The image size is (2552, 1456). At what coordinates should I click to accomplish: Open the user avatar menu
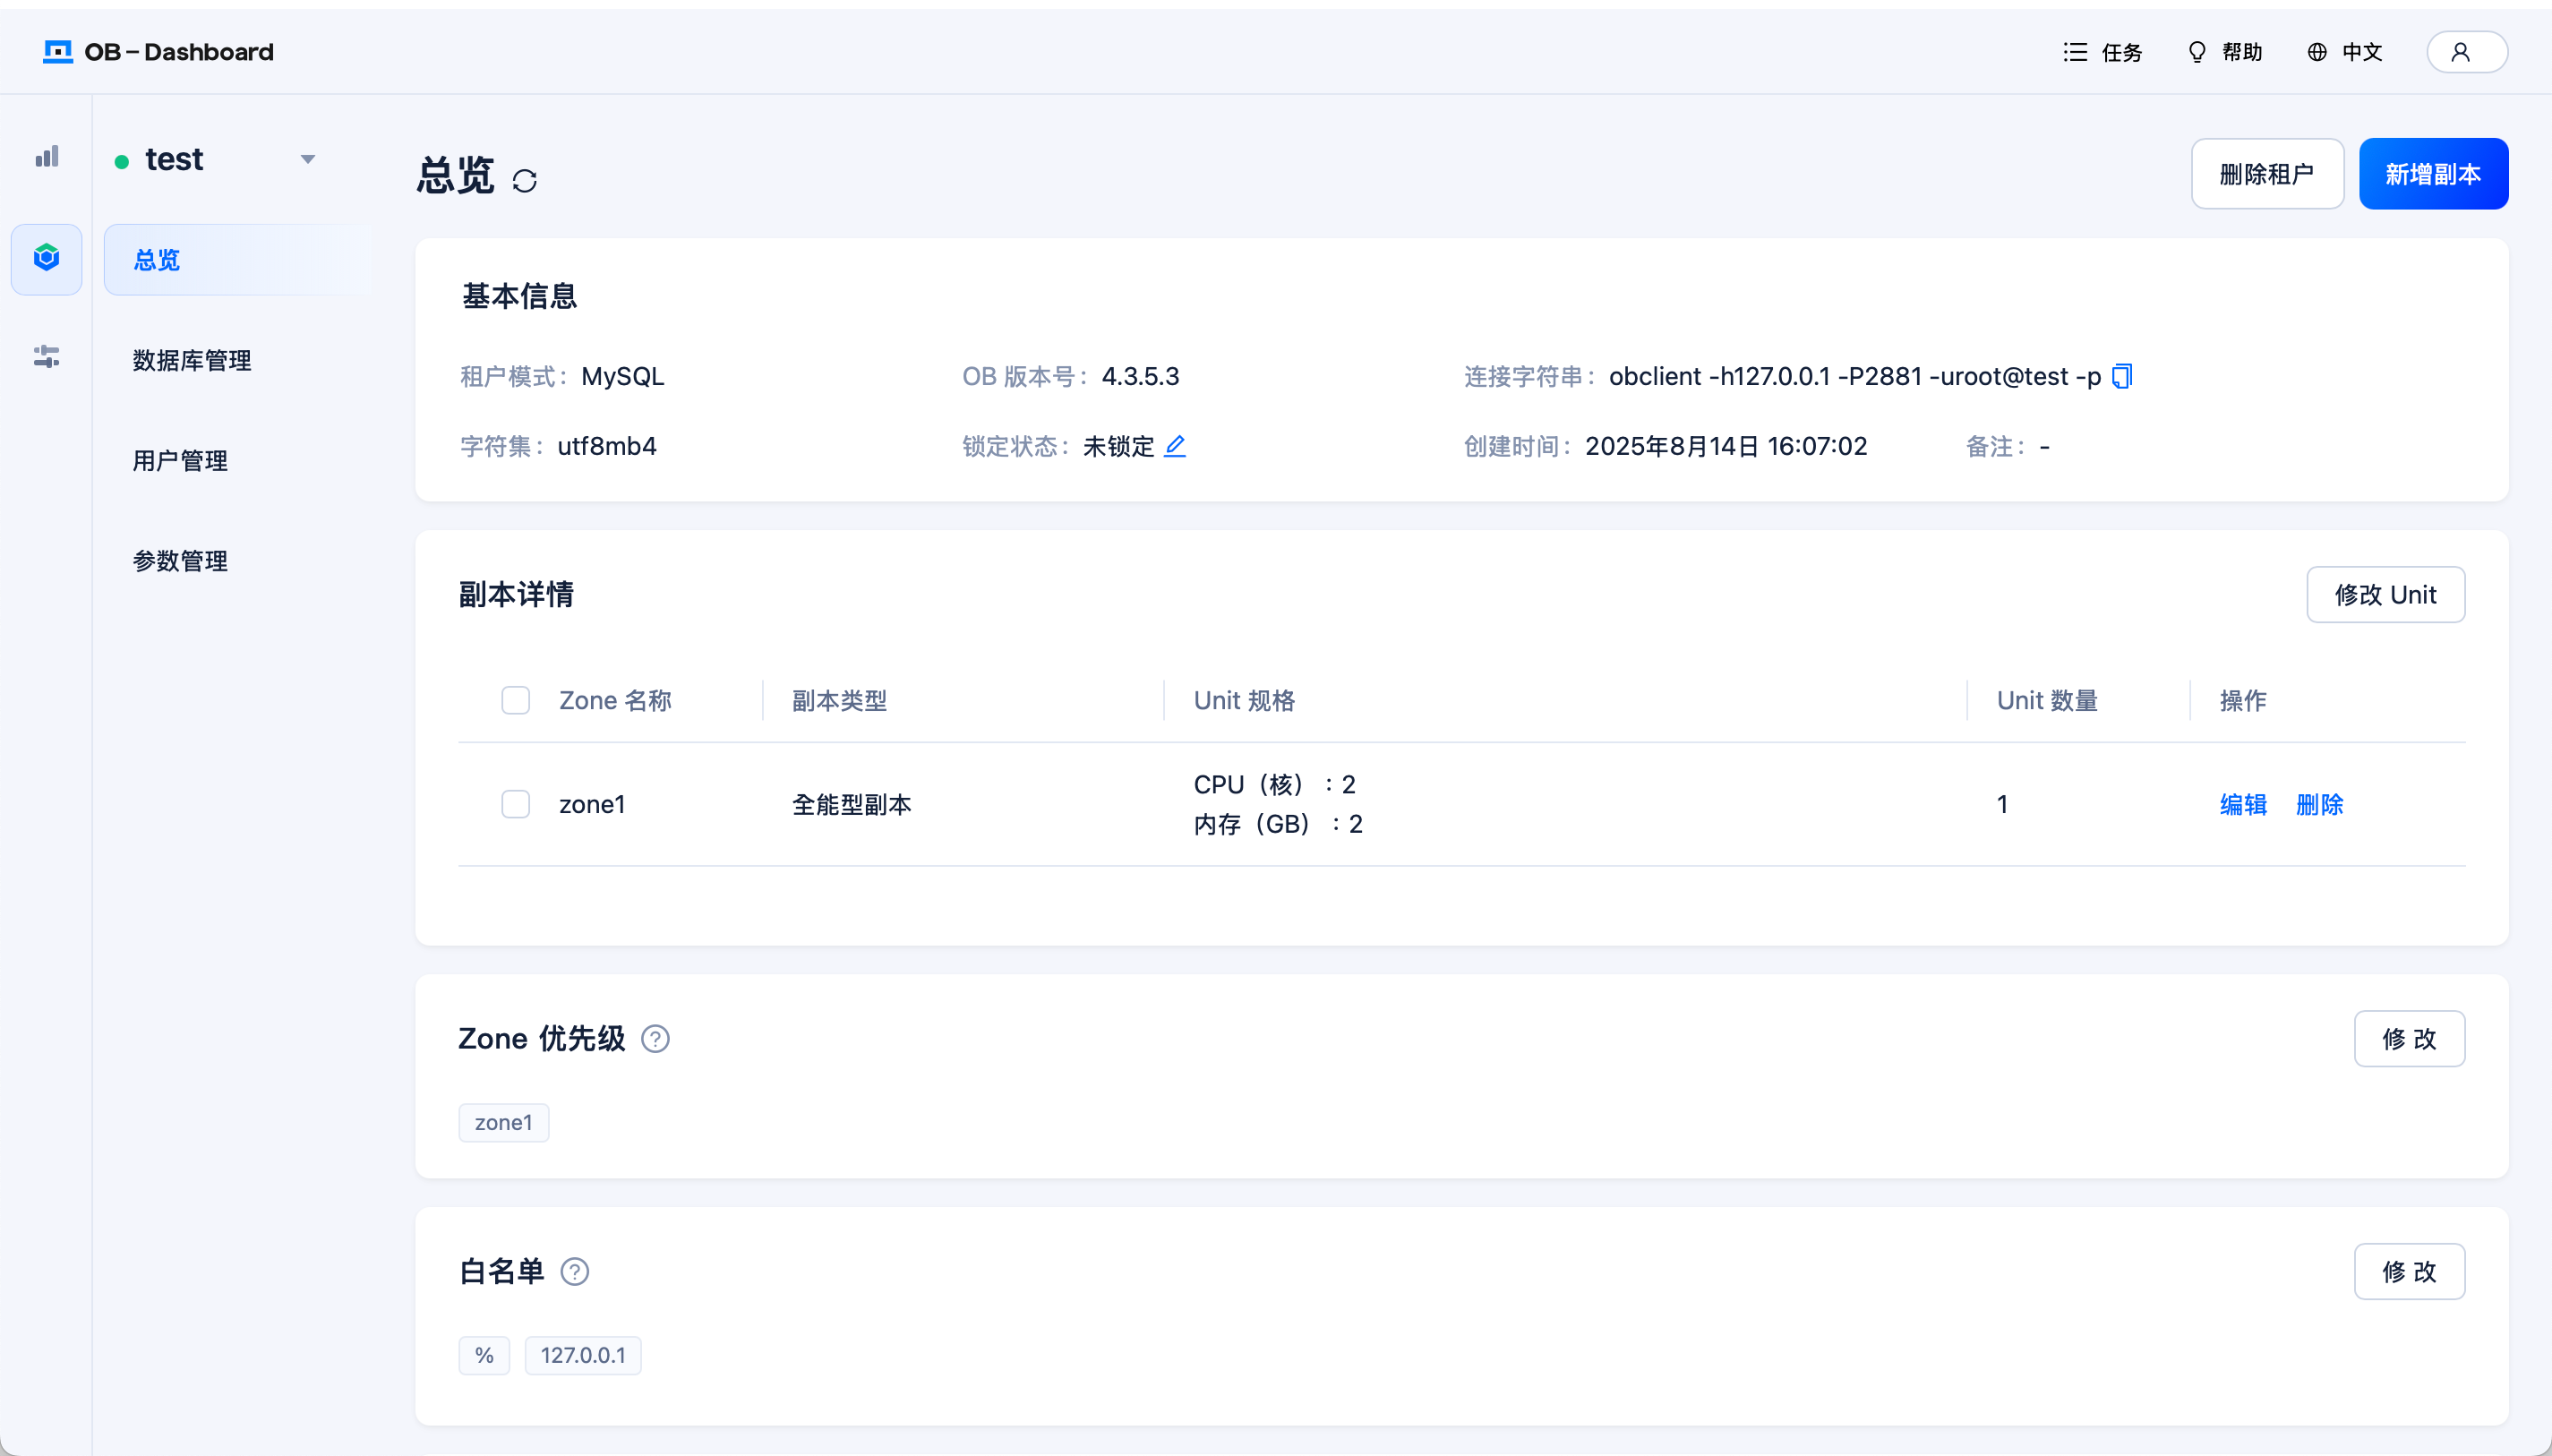click(2467, 52)
